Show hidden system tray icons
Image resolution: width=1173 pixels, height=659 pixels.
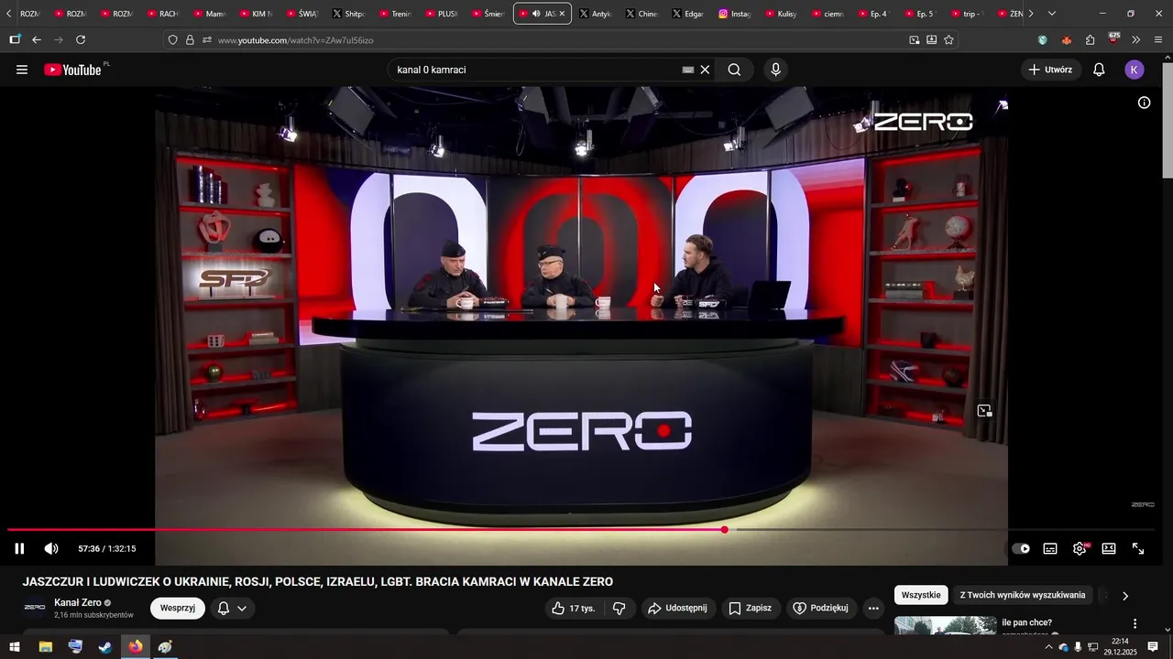pyautogui.click(x=1048, y=647)
